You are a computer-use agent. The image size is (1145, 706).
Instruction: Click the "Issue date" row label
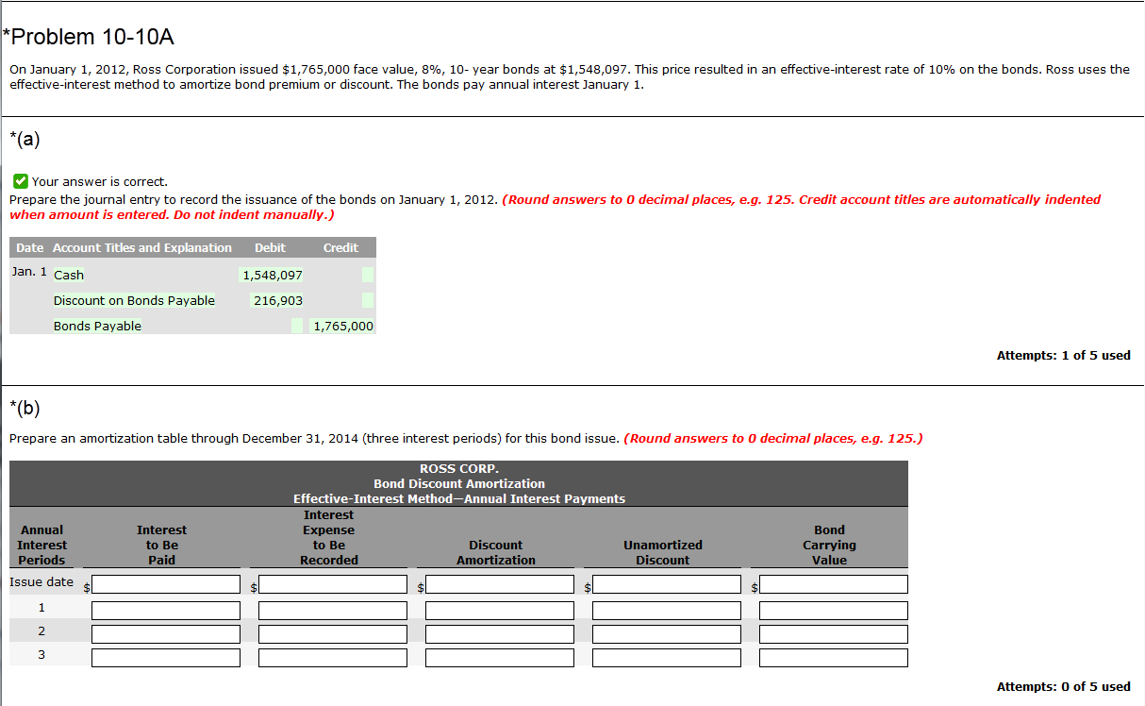pyautogui.click(x=41, y=581)
